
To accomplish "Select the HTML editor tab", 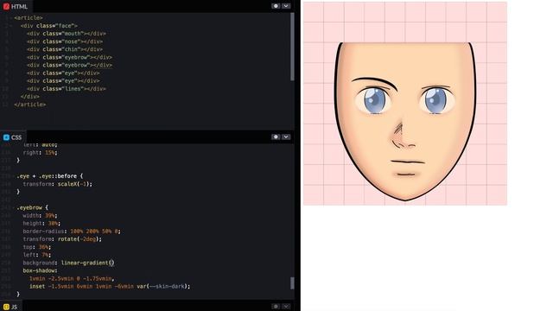I will 16,6.
